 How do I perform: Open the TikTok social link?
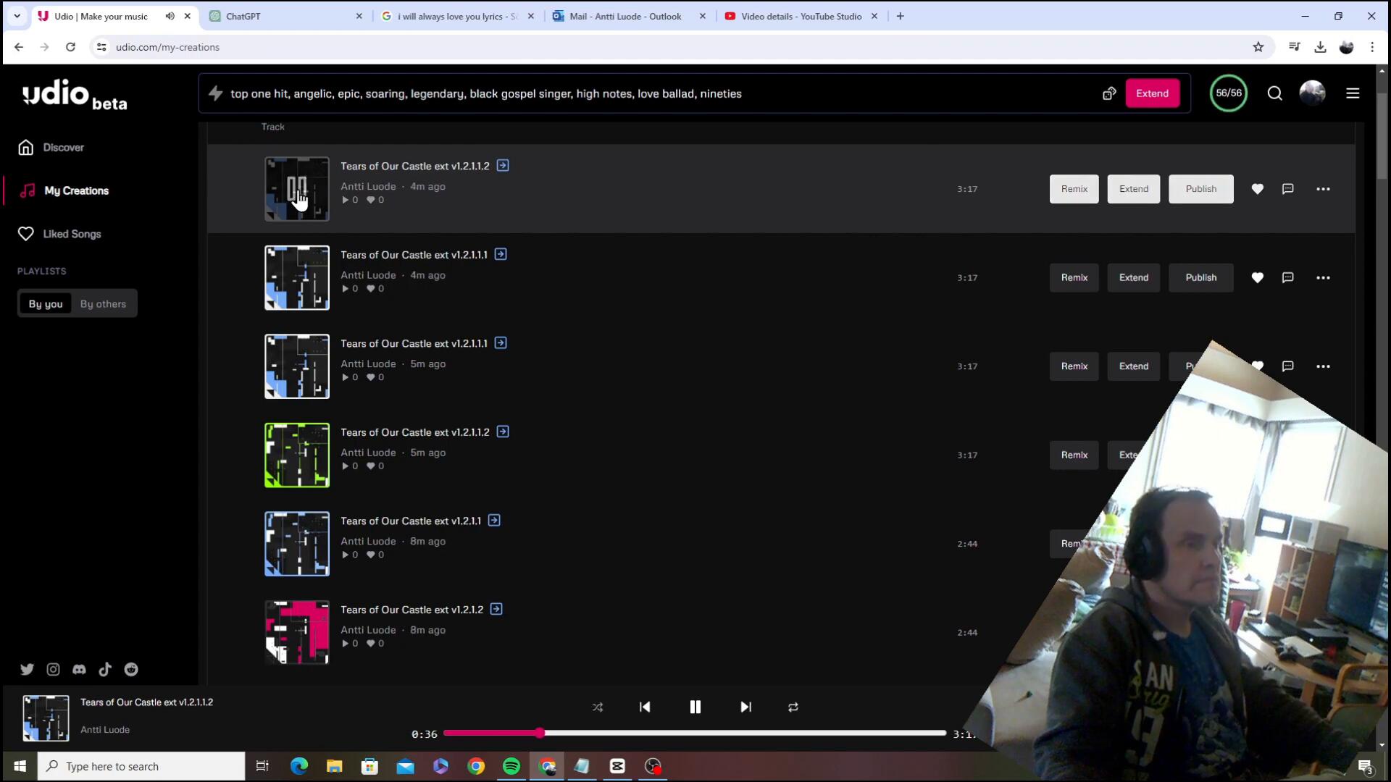click(x=105, y=669)
